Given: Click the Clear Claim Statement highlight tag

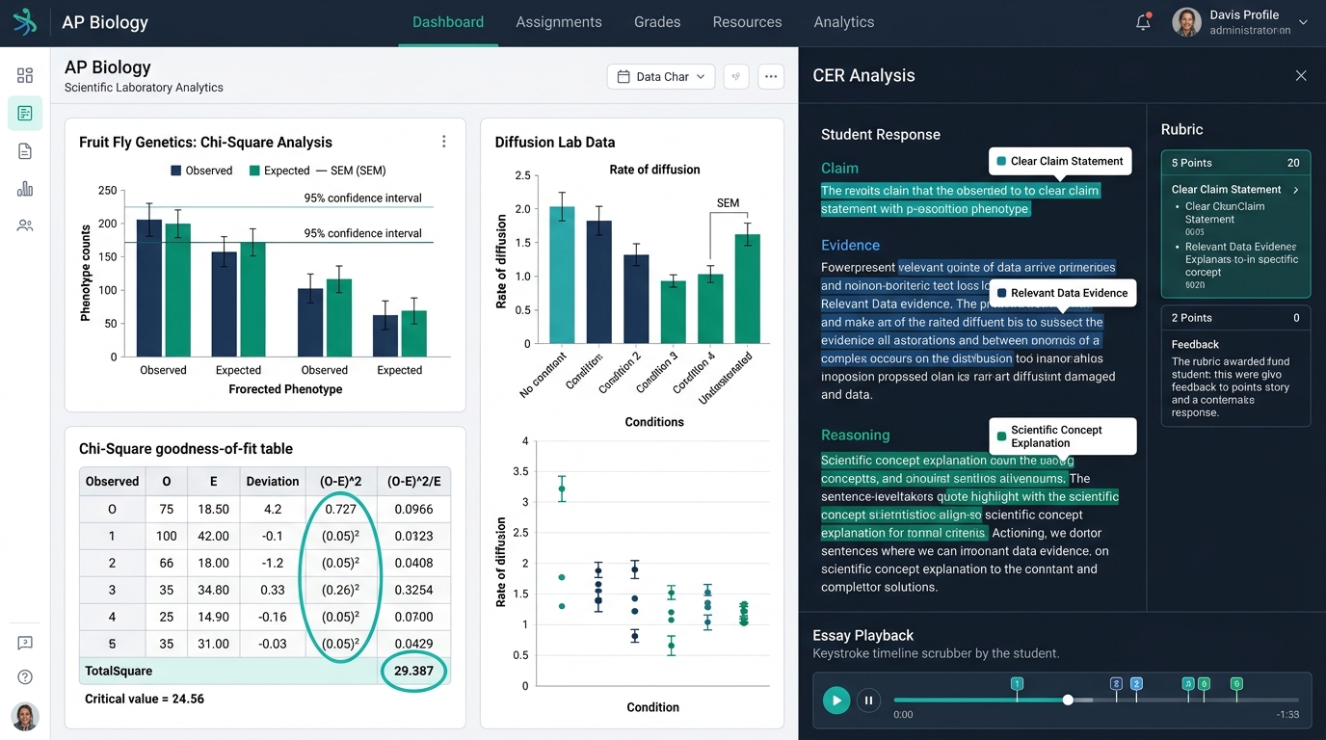Looking at the screenshot, I should coord(1060,161).
